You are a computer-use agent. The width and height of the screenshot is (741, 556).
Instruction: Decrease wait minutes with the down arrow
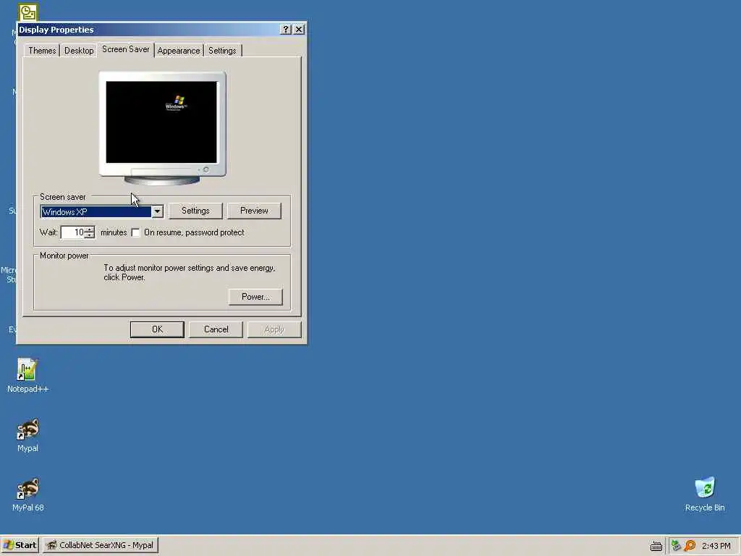pos(90,235)
